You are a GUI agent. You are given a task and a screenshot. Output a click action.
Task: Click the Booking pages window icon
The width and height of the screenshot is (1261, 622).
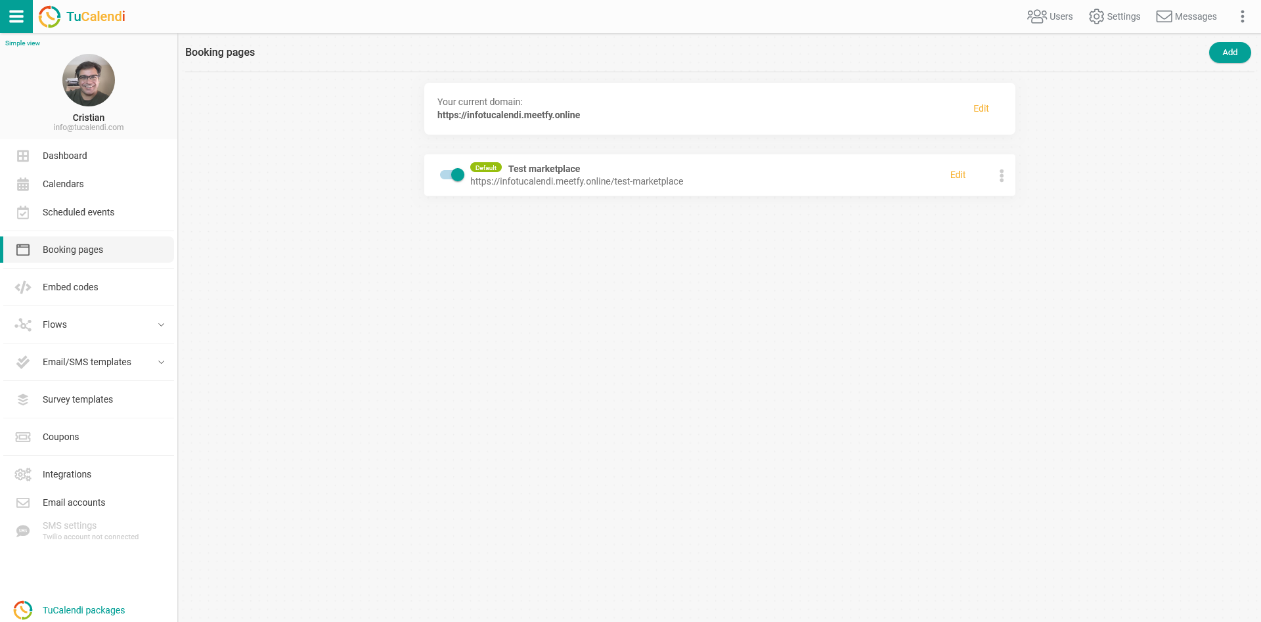[x=23, y=250]
